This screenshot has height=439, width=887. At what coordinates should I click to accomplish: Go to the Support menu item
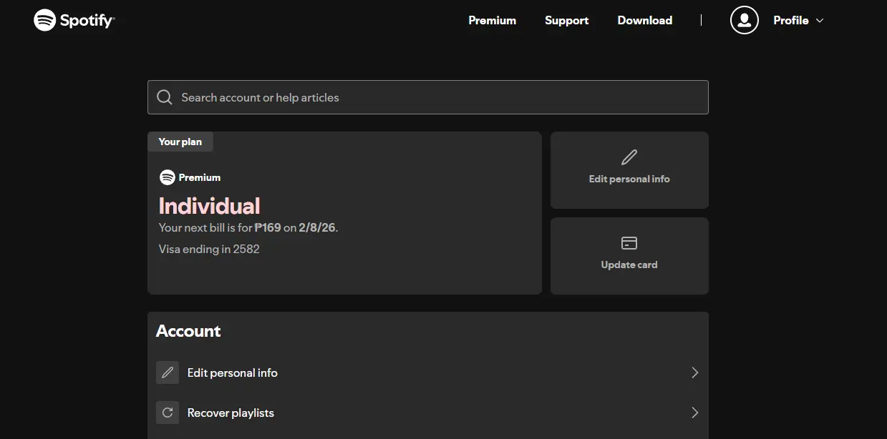click(x=566, y=20)
